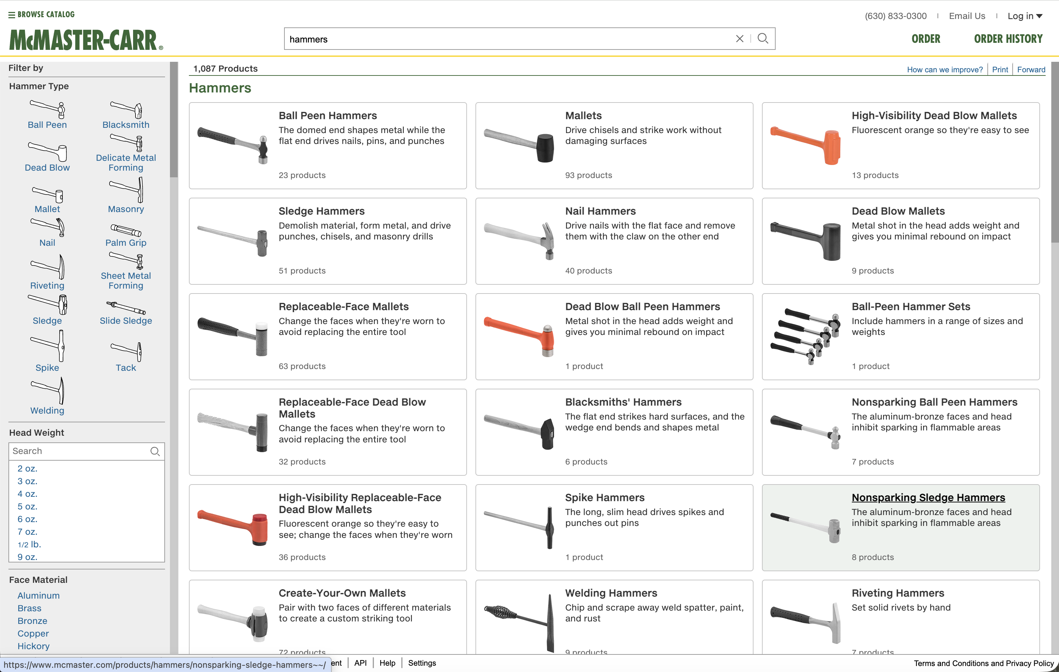
Task: Open the Browse Catalog menu
Action: pyautogui.click(x=41, y=14)
